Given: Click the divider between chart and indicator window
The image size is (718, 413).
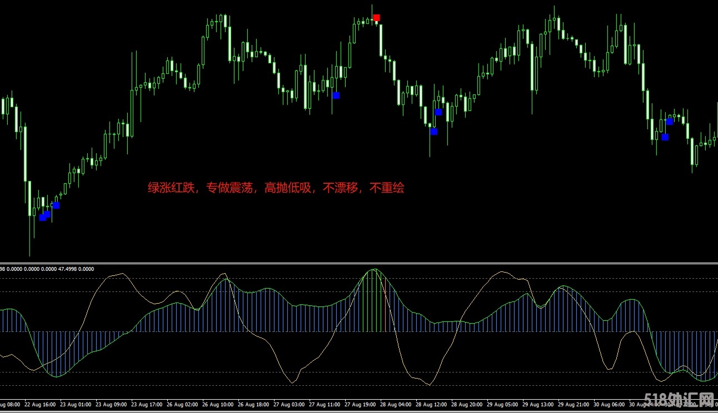Looking at the screenshot, I should (x=359, y=263).
